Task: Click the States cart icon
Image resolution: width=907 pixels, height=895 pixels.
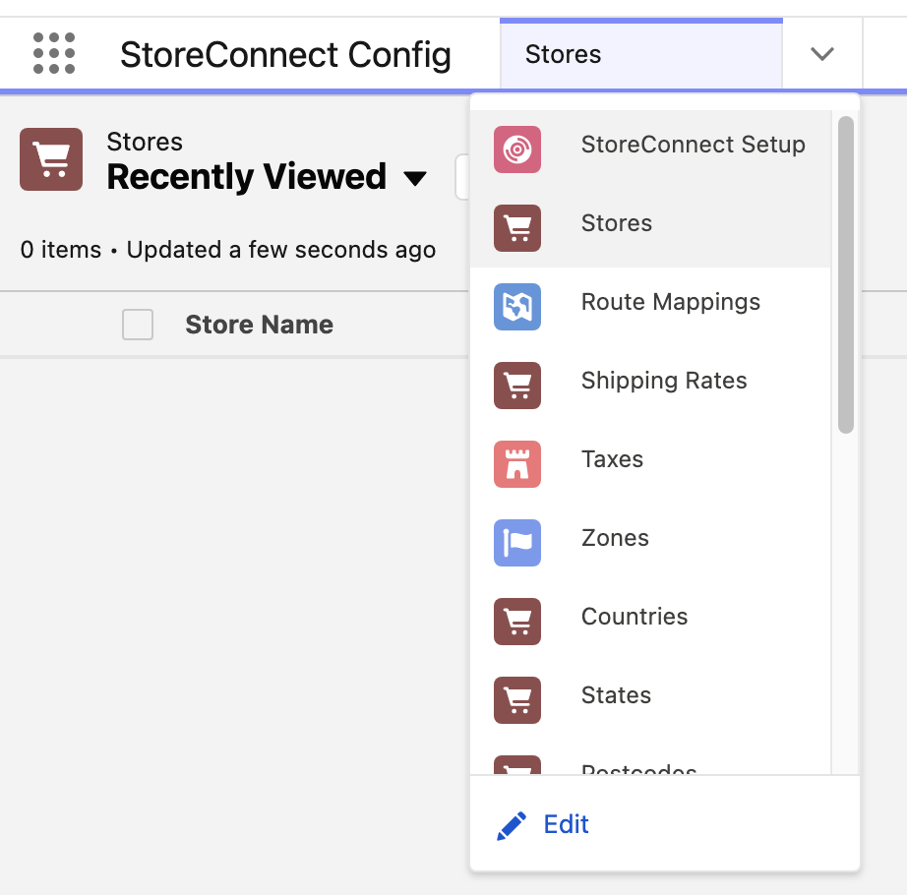Action: pyautogui.click(x=517, y=699)
